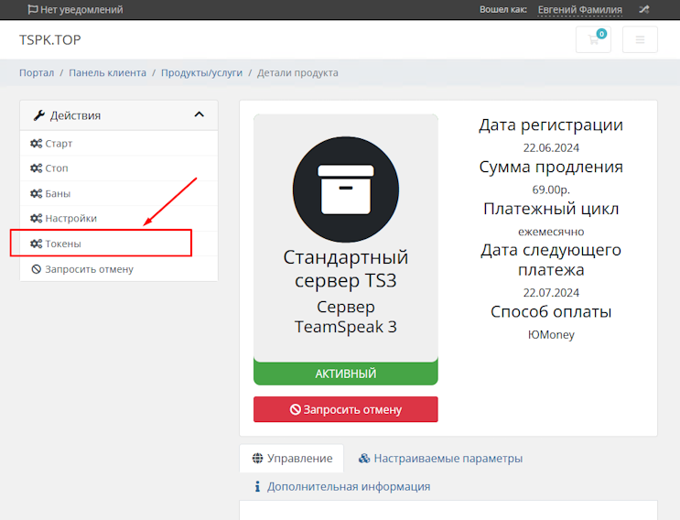Switch to Настраиваемые параметры tab

click(x=440, y=459)
